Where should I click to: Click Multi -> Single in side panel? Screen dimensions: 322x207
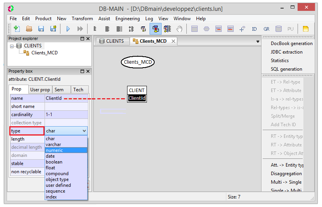click(x=286, y=182)
